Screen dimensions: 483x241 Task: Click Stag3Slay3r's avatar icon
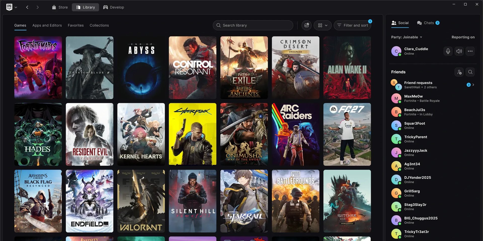(x=396, y=207)
